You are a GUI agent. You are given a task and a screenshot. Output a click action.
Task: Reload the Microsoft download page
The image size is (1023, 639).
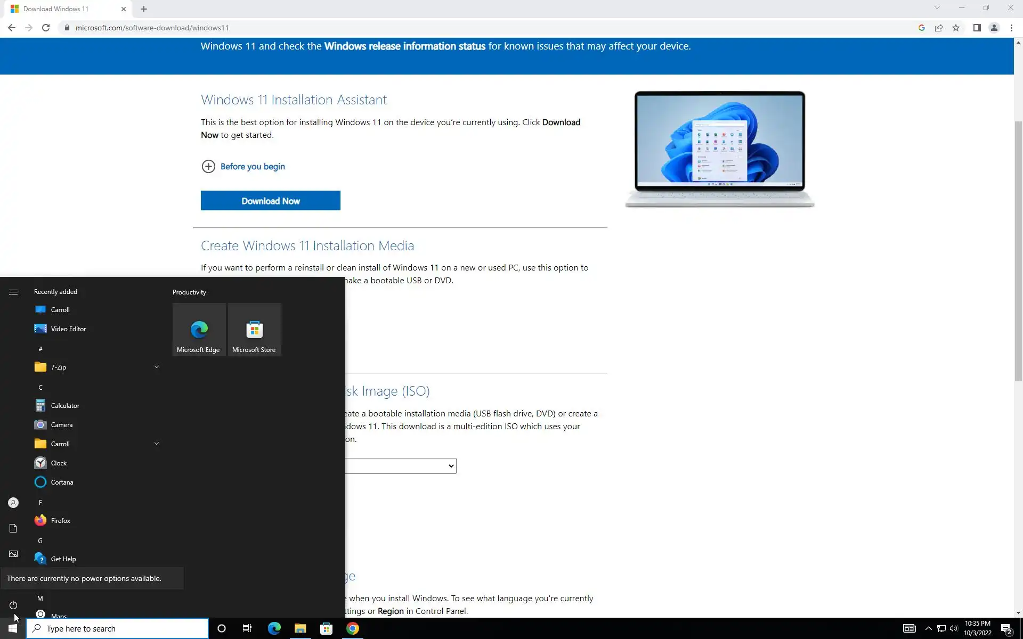coord(46,28)
